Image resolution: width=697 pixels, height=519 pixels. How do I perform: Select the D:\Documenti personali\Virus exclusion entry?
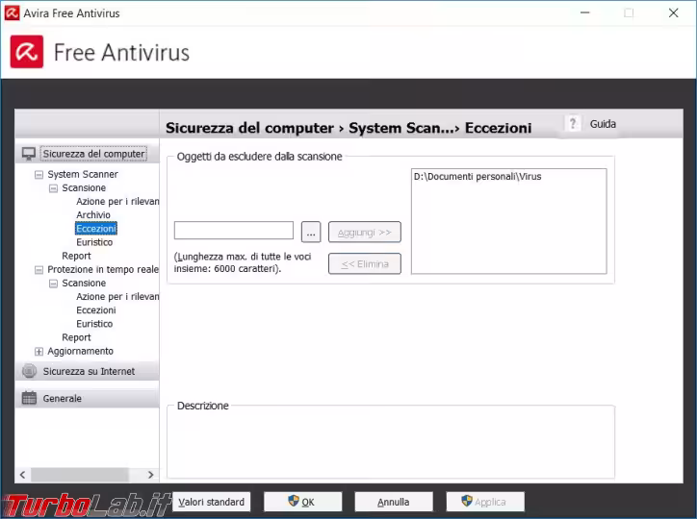478,177
